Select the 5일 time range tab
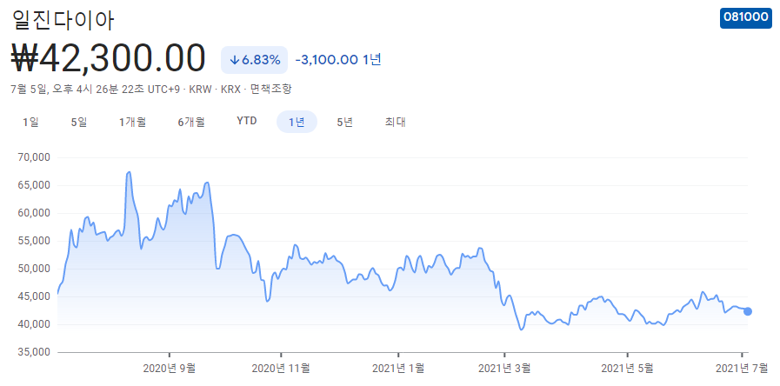The image size is (780, 386). click(79, 122)
